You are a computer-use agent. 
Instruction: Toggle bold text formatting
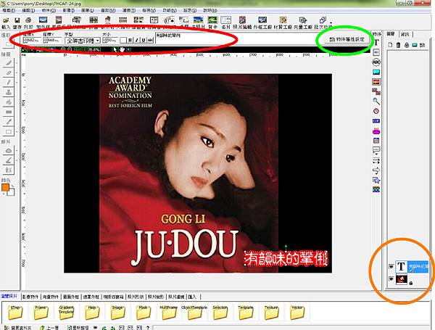[x=130, y=40]
